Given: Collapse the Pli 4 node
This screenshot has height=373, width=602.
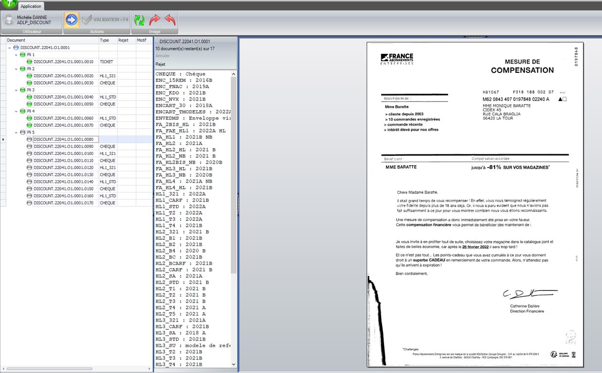Looking at the screenshot, I should [x=16, y=111].
